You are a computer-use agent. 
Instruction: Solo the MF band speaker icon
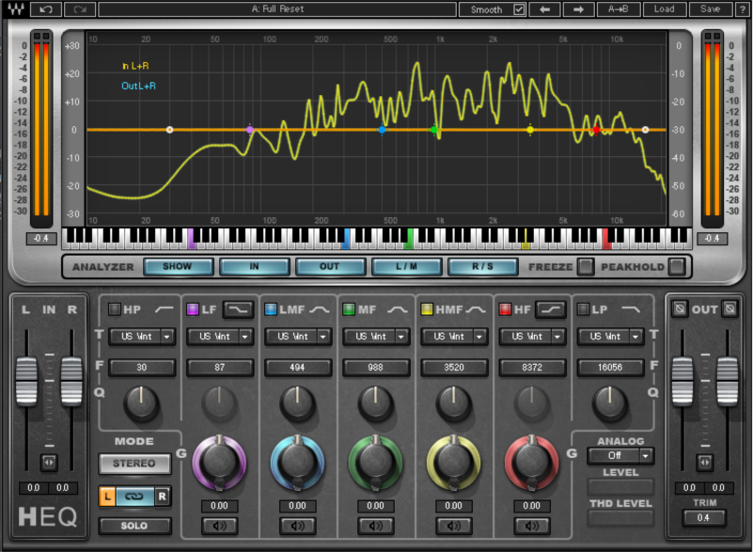pyautogui.click(x=375, y=526)
